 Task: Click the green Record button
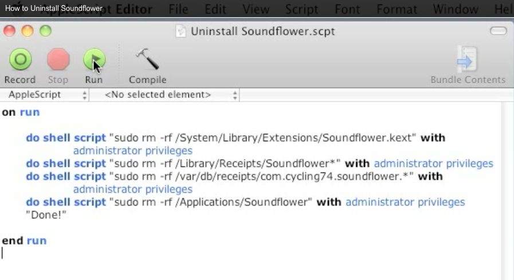click(20, 59)
